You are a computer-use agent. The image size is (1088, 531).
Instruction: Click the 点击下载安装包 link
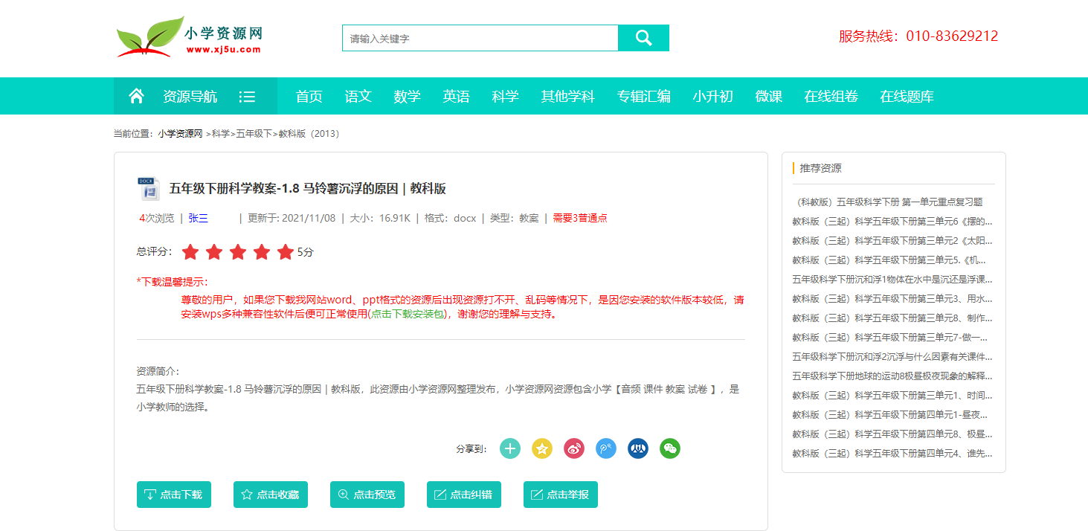click(x=408, y=314)
